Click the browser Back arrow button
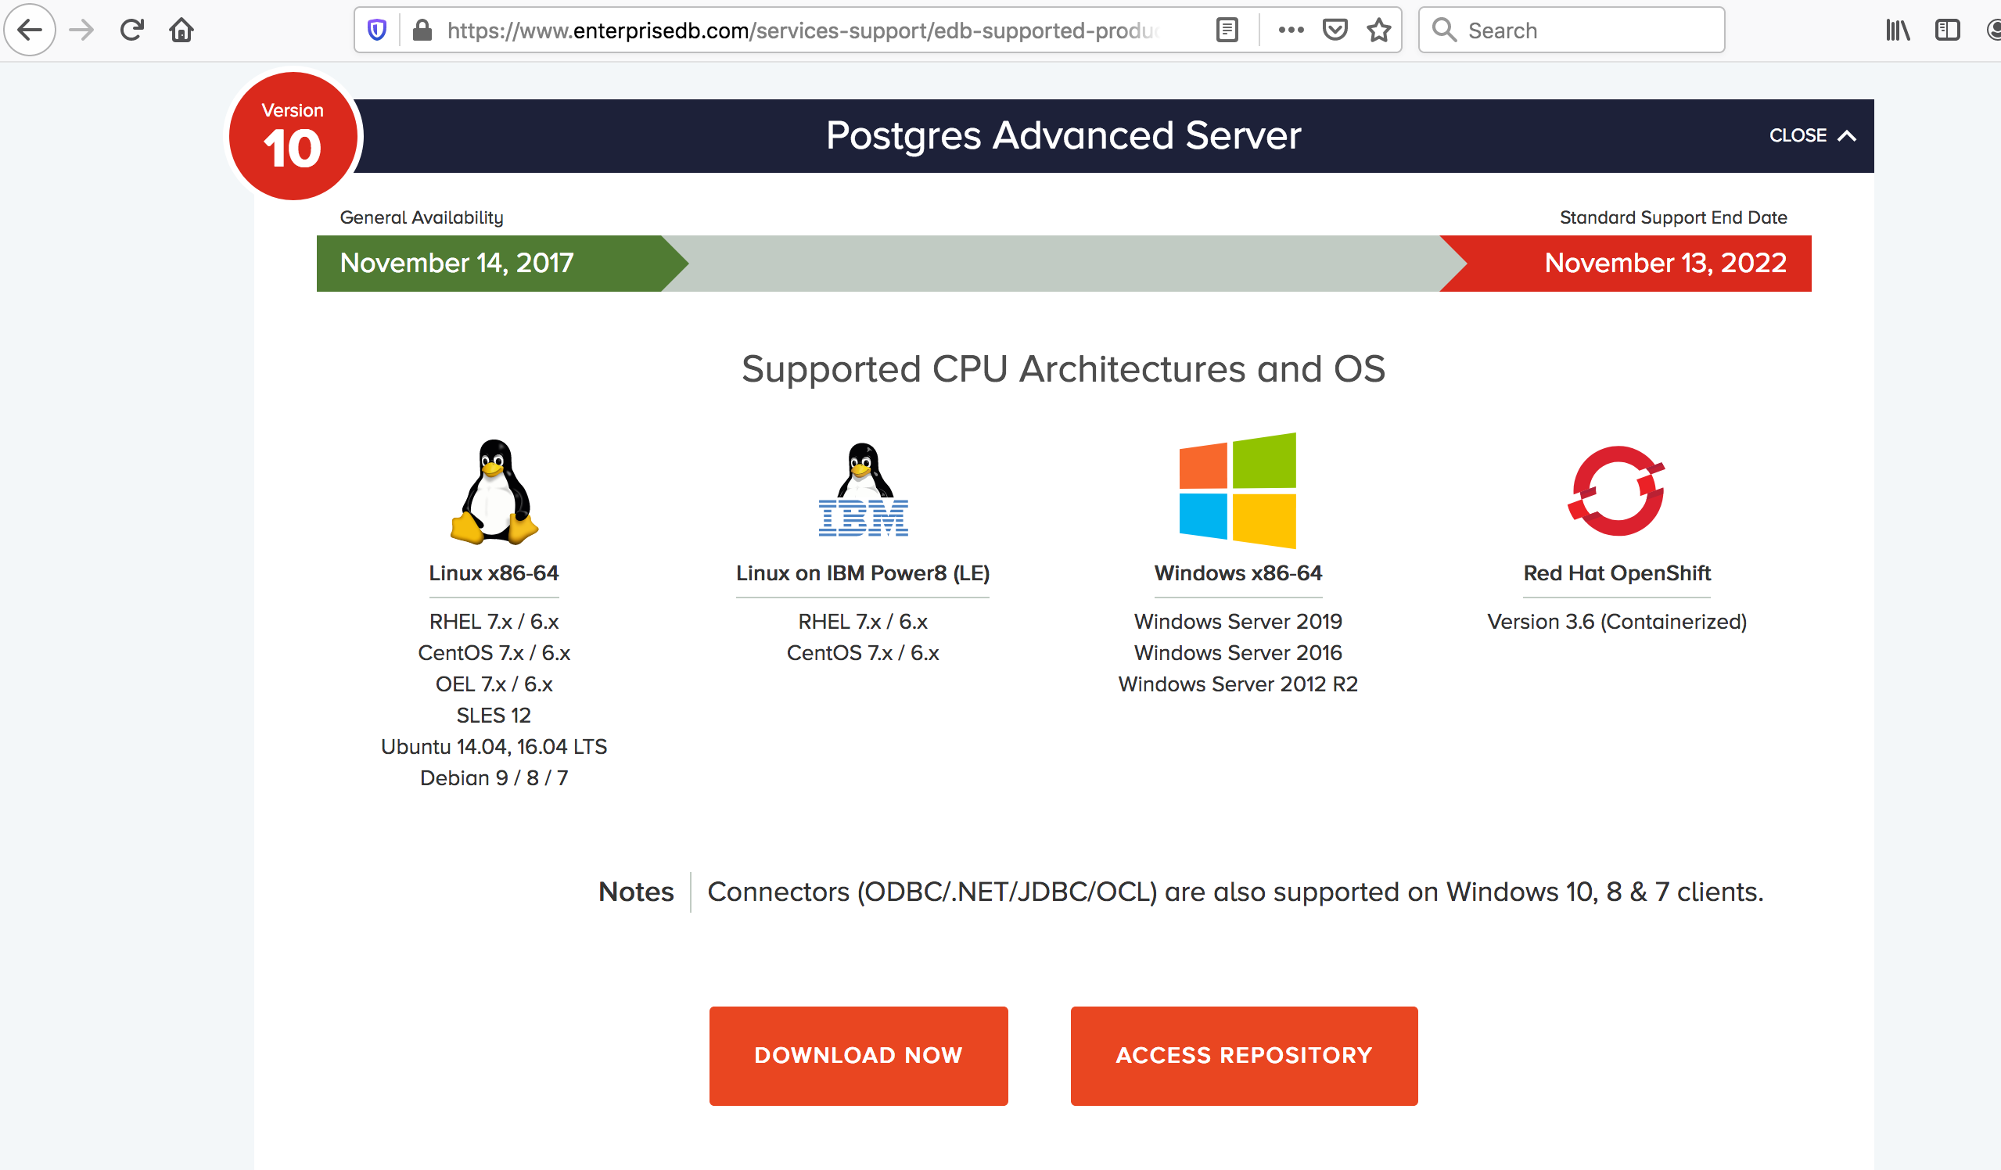This screenshot has width=2001, height=1170. [x=31, y=31]
